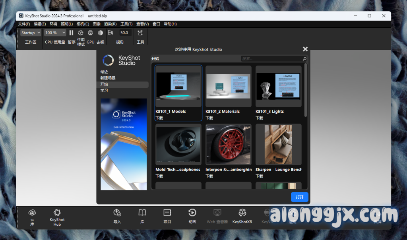The image size is (407, 240).
Task: Open the Project panel icon
Action: point(167,213)
